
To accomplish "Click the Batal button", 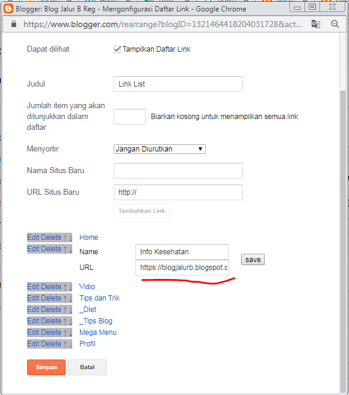I will point(87,367).
